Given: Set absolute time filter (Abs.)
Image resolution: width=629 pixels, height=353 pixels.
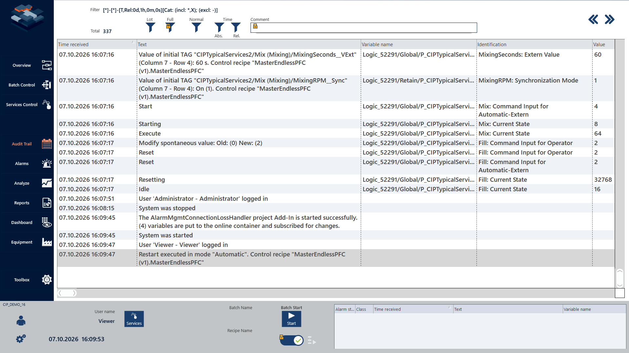Looking at the screenshot, I should pyautogui.click(x=219, y=28).
